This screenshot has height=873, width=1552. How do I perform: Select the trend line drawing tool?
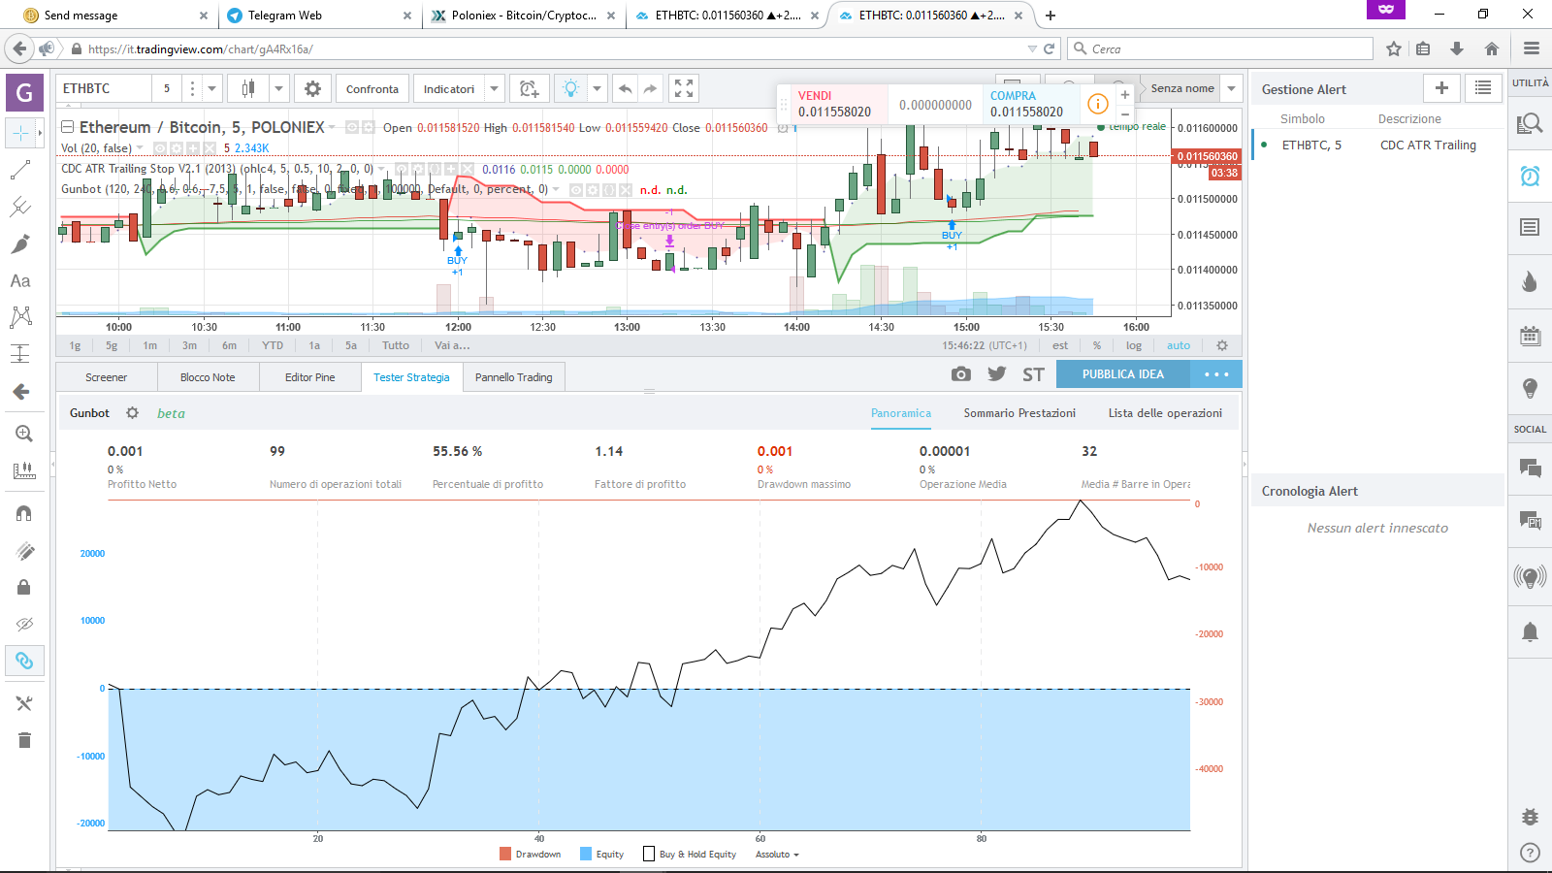(x=20, y=170)
